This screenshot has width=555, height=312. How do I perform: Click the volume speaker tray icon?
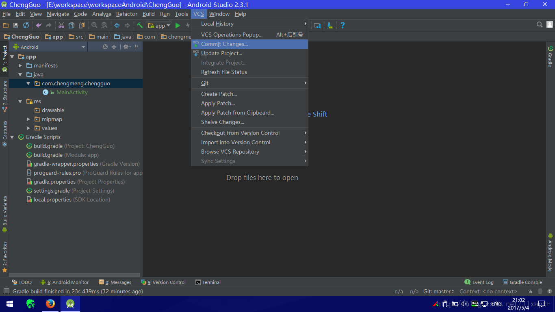point(464,303)
